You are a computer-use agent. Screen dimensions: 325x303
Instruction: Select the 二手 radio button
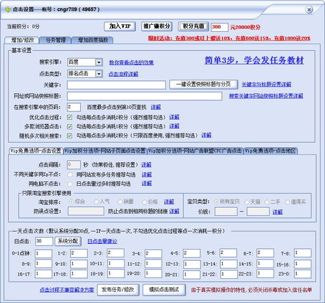267,202
